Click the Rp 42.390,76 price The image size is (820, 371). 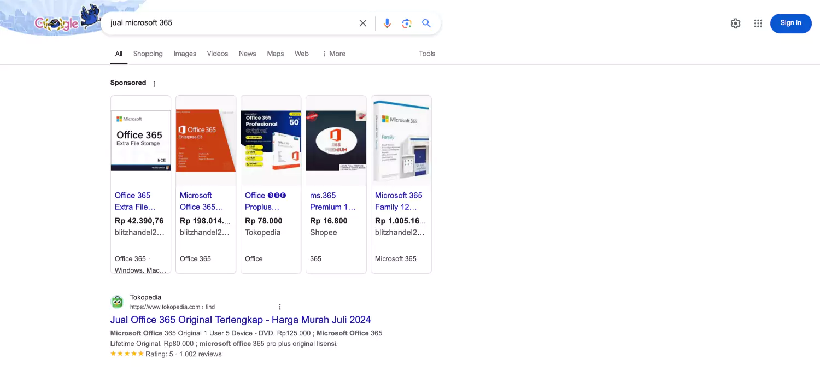139,221
